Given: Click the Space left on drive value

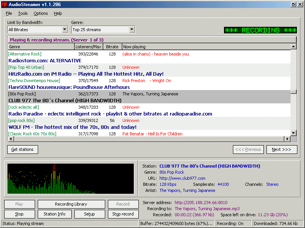Looking at the screenshot, I should [273, 215].
